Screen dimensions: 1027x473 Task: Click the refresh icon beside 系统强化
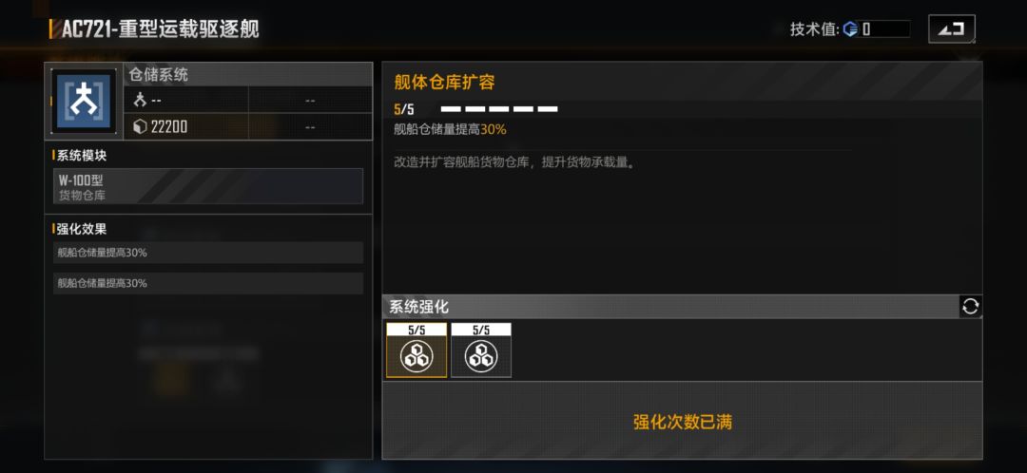[971, 307]
